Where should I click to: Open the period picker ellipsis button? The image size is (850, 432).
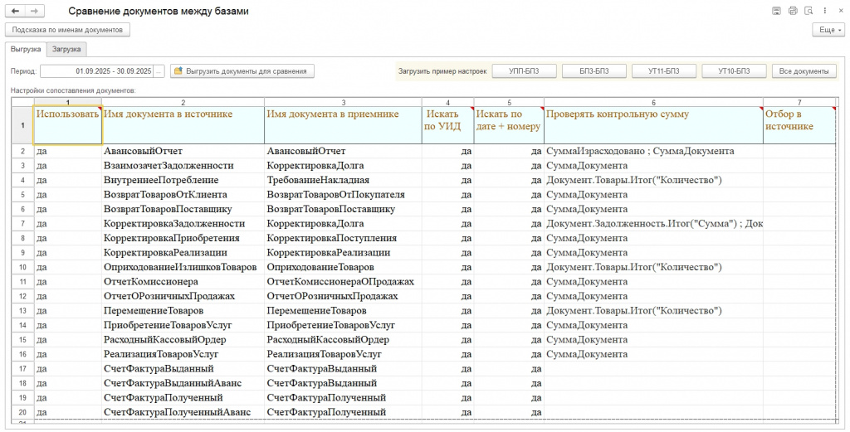(x=159, y=71)
